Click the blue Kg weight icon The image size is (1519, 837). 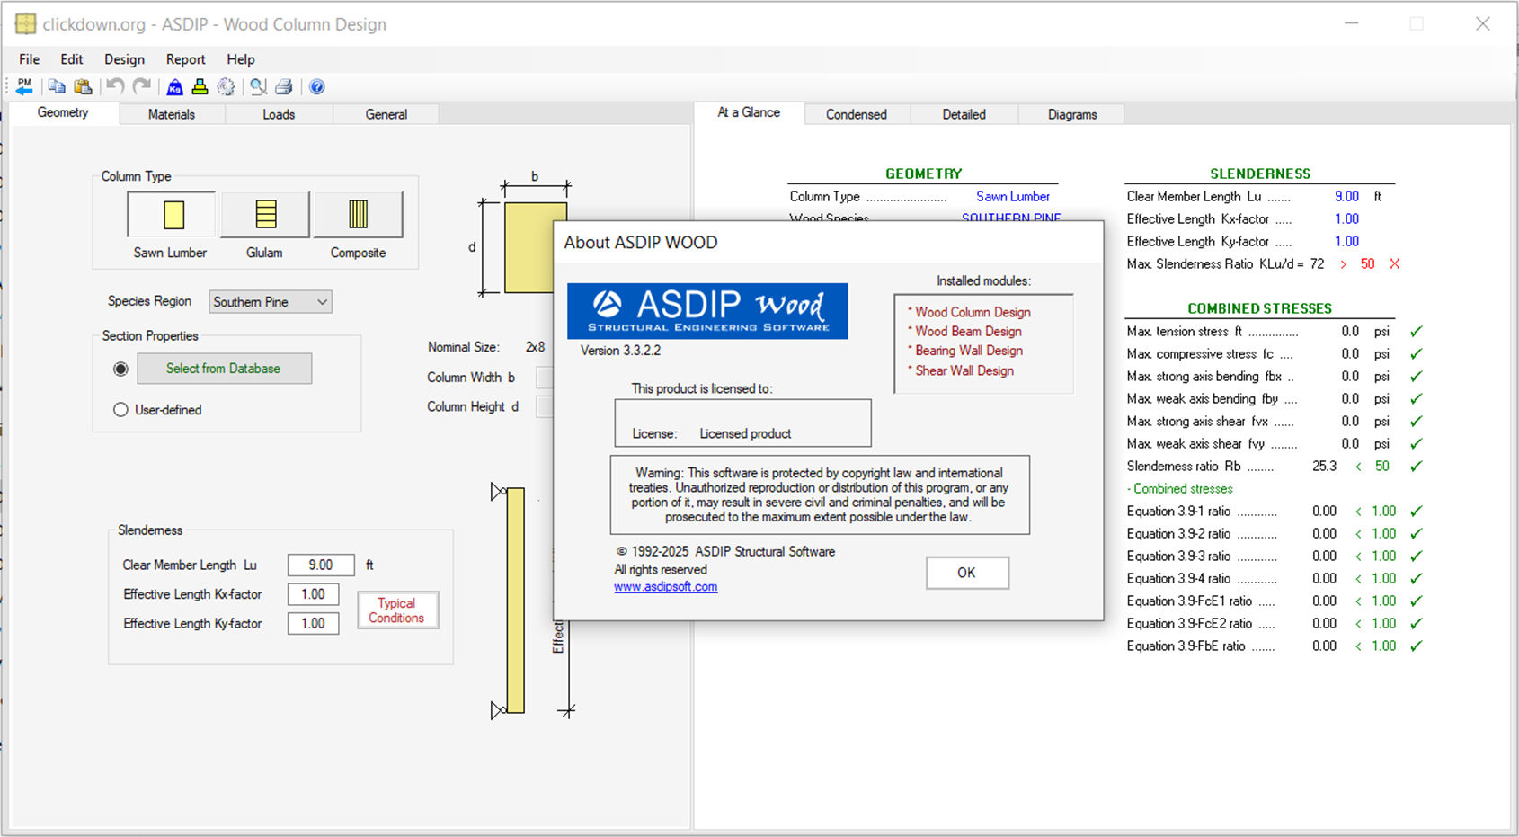(175, 86)
